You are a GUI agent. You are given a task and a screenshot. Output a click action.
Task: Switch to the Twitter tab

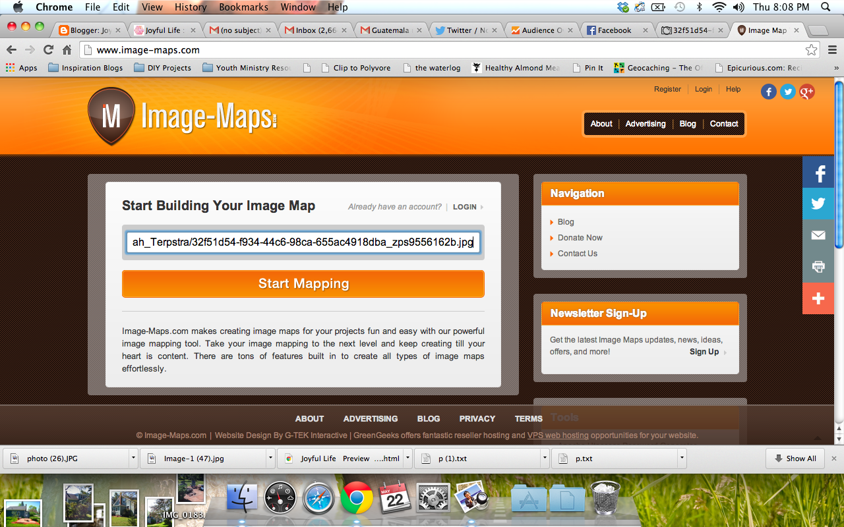466,30
